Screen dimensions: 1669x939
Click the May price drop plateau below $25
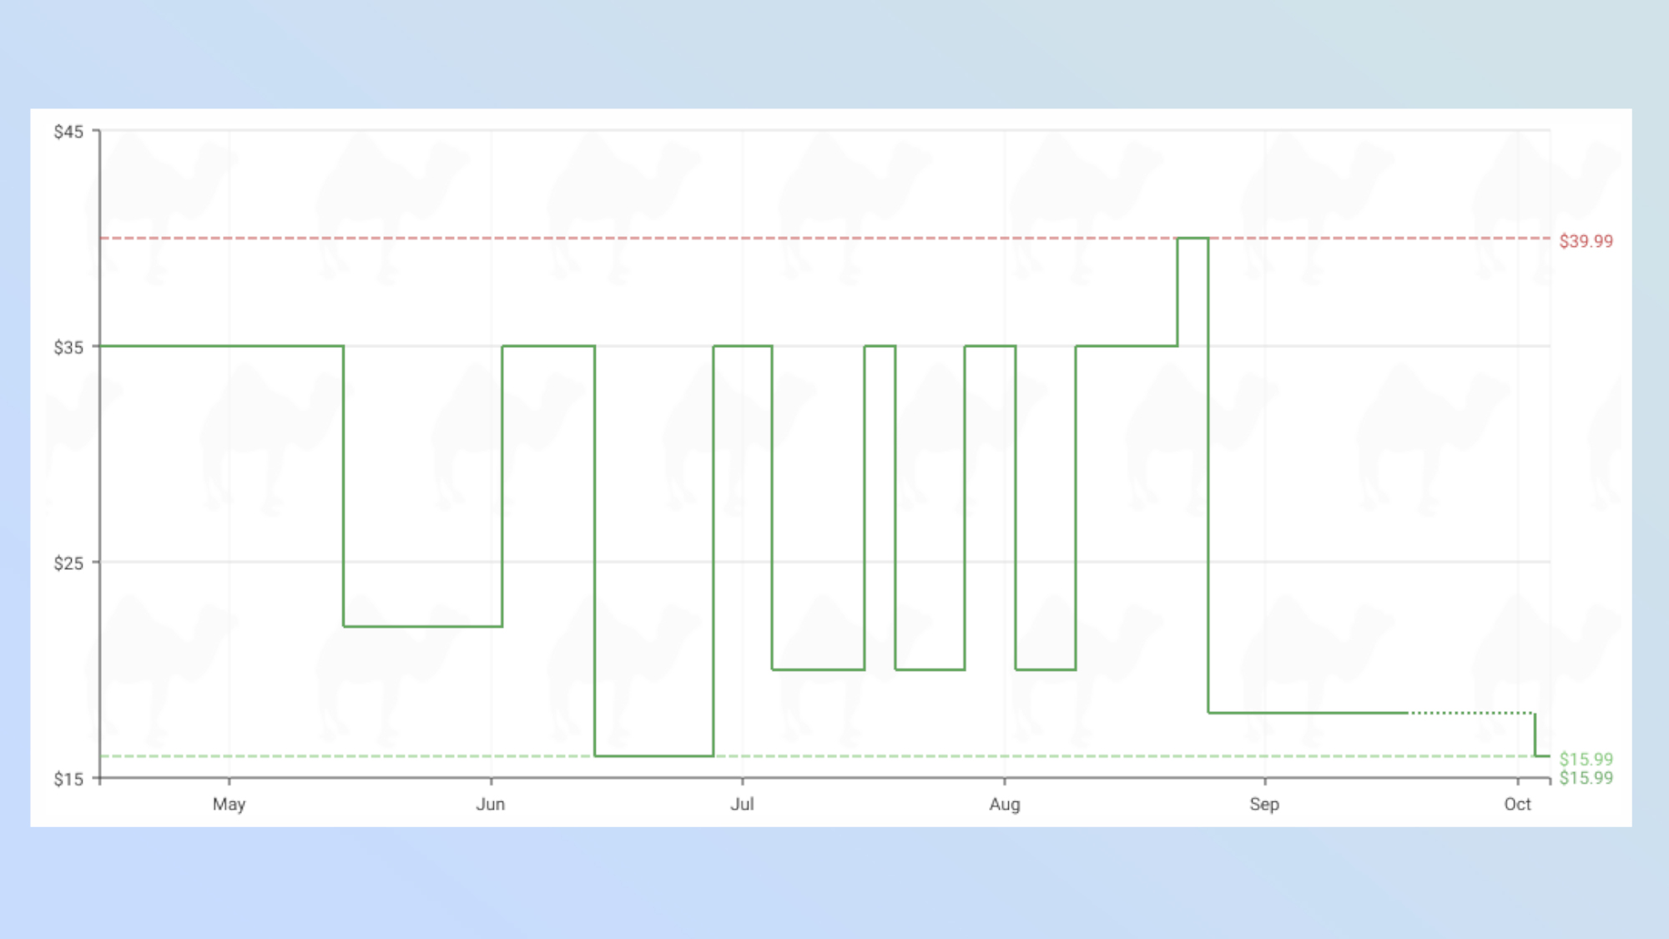click(x=423, y=626)
